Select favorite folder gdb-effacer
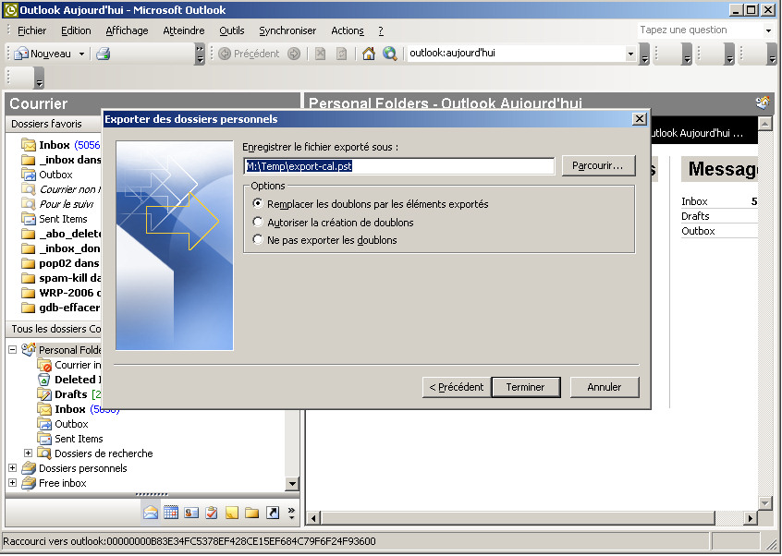The width and height of the screenshot is (782, 556). (x=61, y=308)
